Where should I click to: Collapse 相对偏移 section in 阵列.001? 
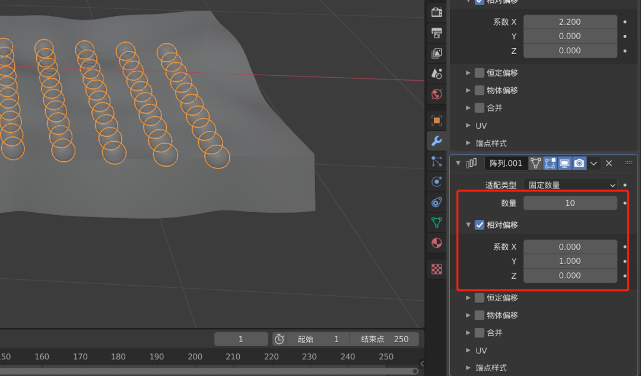coord(468,225)
